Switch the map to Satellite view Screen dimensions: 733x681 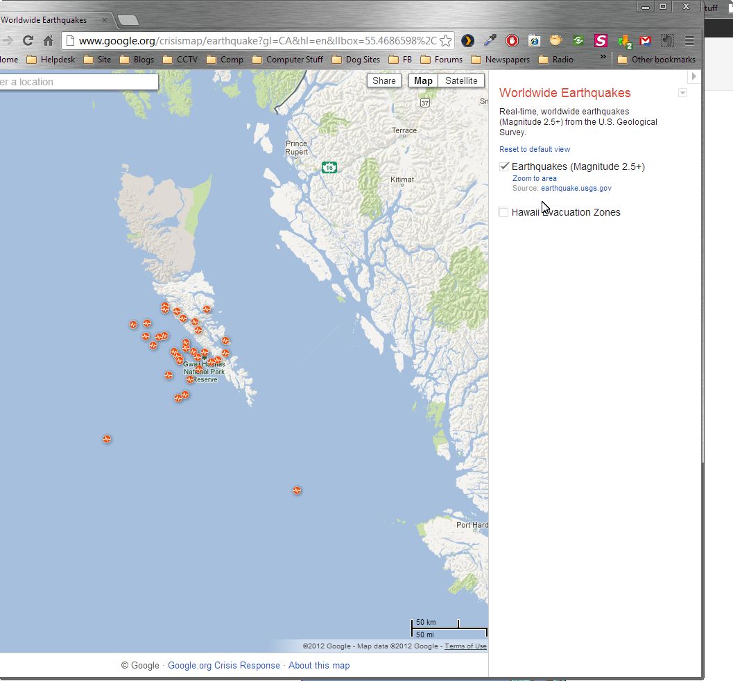[x=461, y=80]
